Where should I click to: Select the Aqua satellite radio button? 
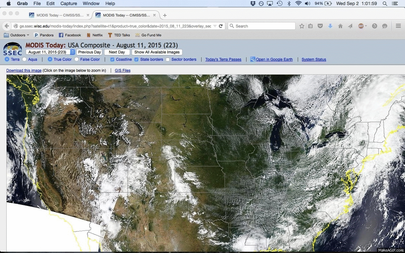[x=24, y=59]
